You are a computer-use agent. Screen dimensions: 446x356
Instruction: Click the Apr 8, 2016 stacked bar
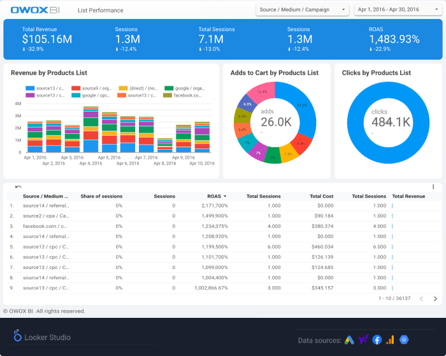(x=165, y=146)
